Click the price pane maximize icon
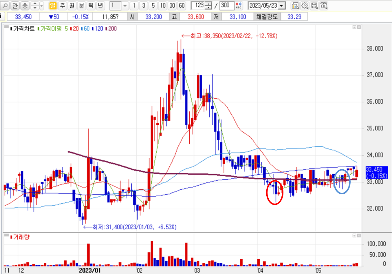The height and width of the screenshot is (274, 392). click(354, 27)
